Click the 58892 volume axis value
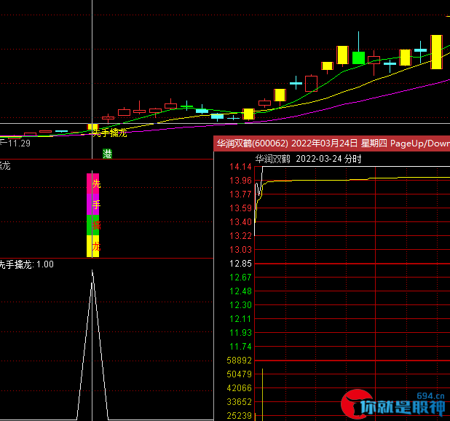 (239, 360)
